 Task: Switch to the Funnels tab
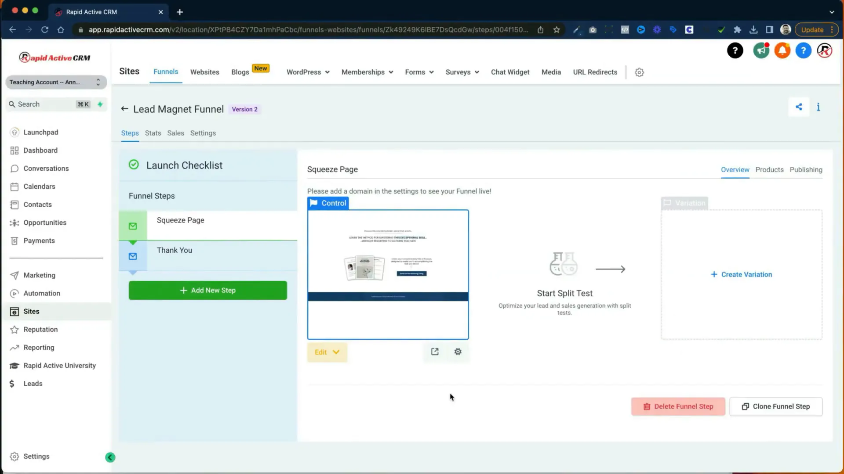pyautogui.click(x=166, y=72)
